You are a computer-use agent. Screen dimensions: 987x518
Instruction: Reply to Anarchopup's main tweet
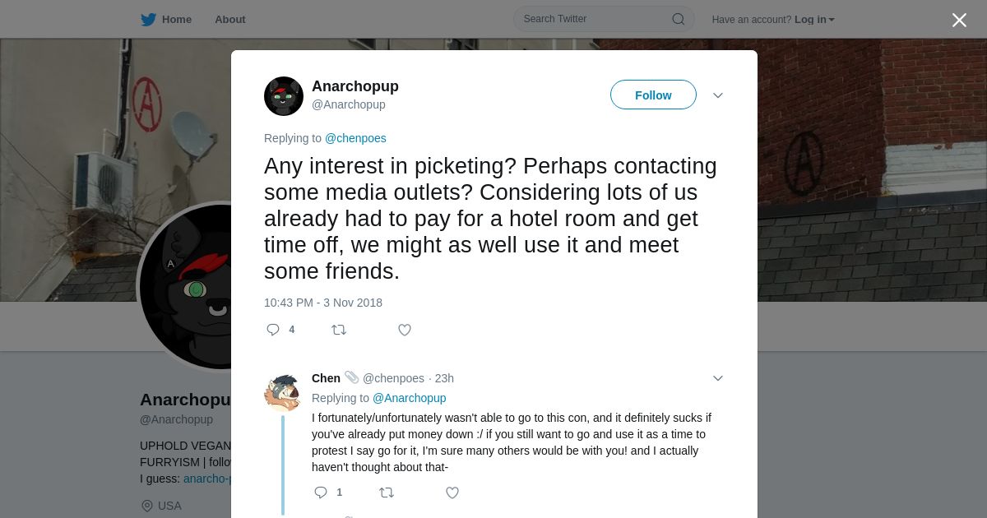click(x=273, y=330)
